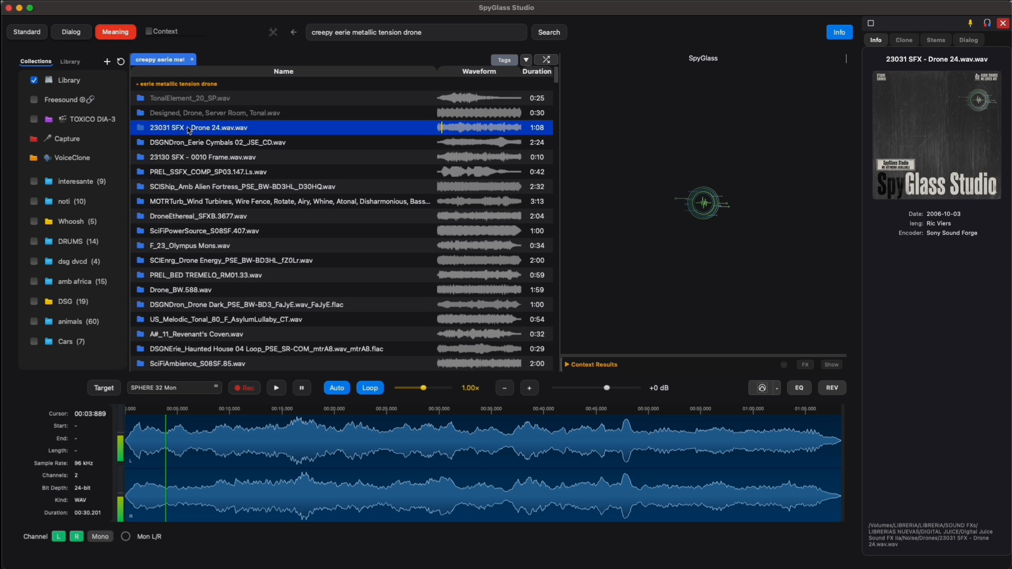This screenshot has width=1012, height=569.
Task: Click the results list scrollbar
Action: [x=556, y=75]
